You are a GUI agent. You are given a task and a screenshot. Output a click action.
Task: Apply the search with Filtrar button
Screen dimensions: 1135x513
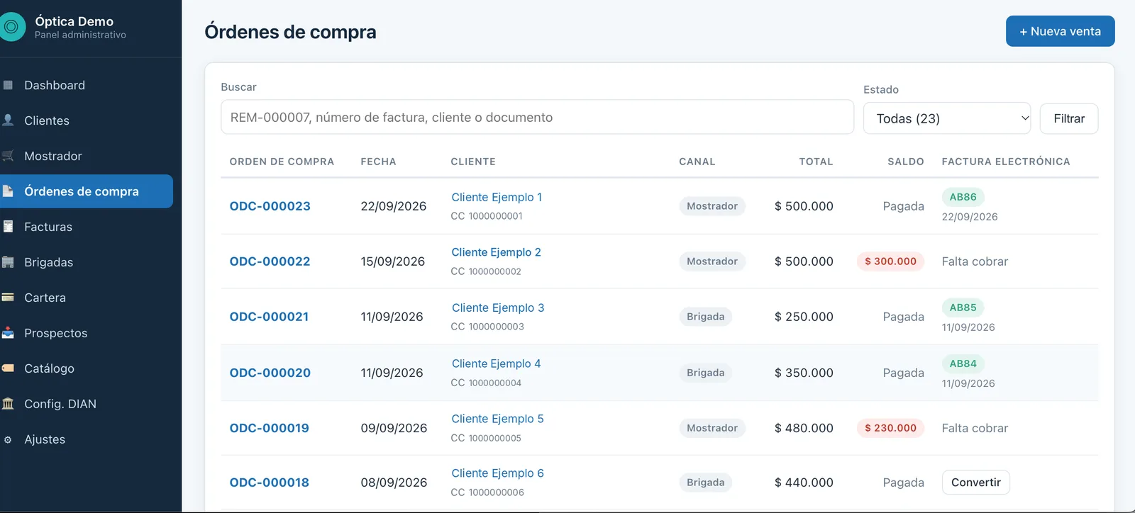pos(1069,118)
